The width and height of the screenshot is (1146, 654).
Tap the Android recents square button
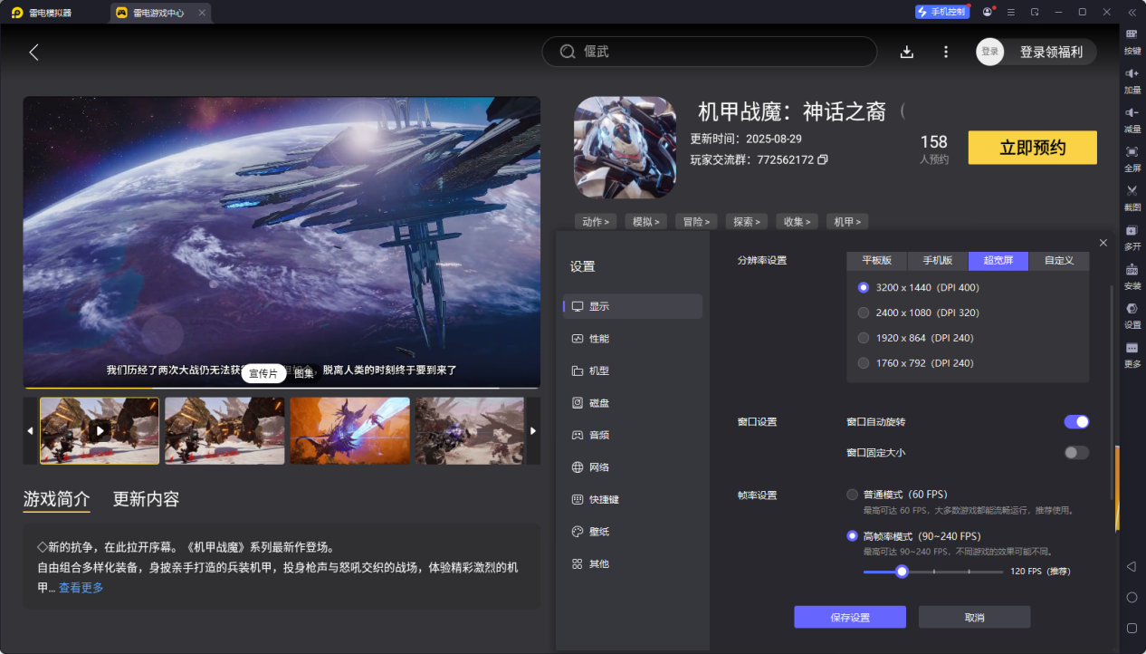point(1132,628)
